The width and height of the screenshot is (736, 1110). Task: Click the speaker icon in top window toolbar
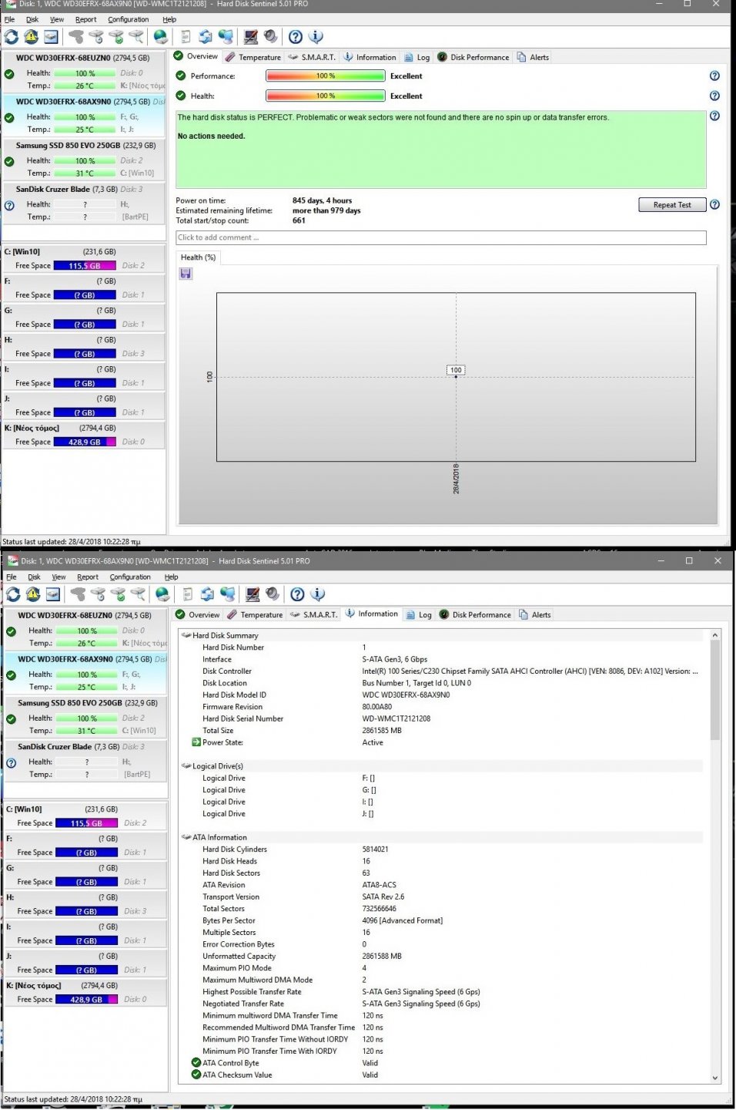[270, 37]
